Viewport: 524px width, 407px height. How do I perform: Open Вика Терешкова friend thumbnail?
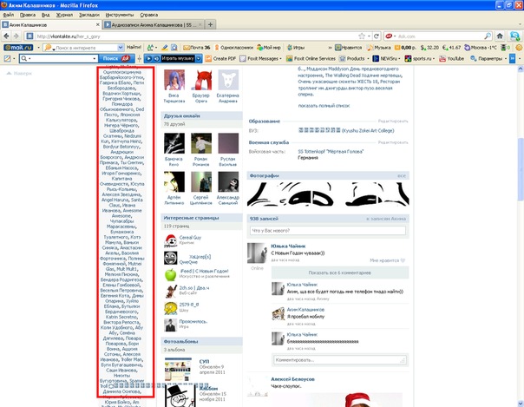click(175, 81)
